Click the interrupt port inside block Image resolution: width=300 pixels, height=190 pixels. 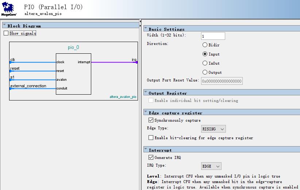(x=84, y=62)
